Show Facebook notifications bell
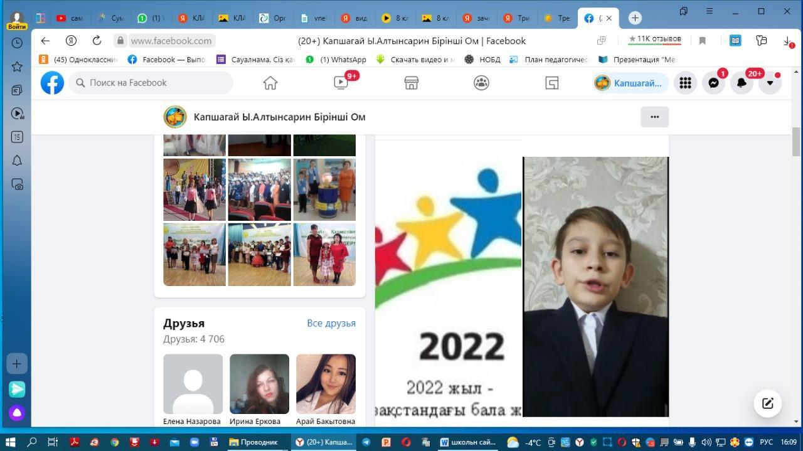803x451 pixels. [x=742, y=83]
